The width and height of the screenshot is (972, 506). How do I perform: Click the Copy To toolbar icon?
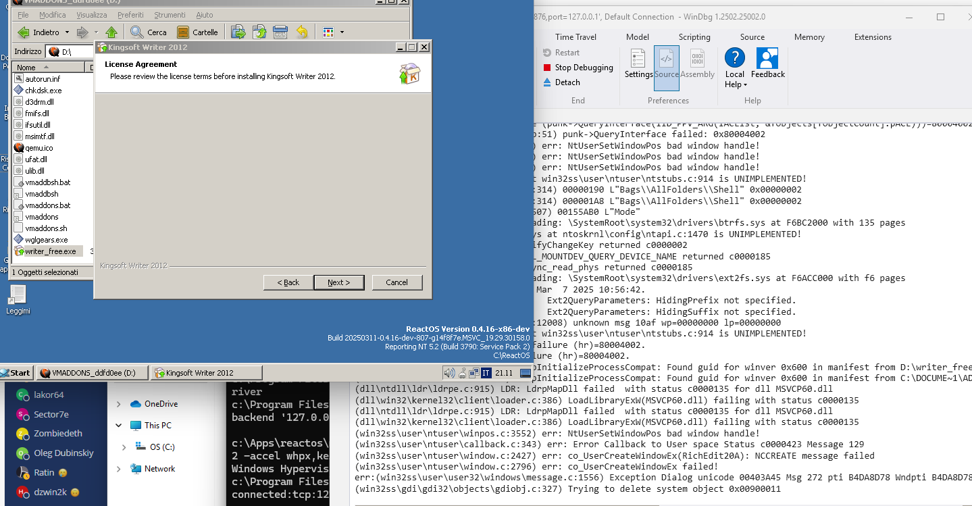[x=259, y=32]
